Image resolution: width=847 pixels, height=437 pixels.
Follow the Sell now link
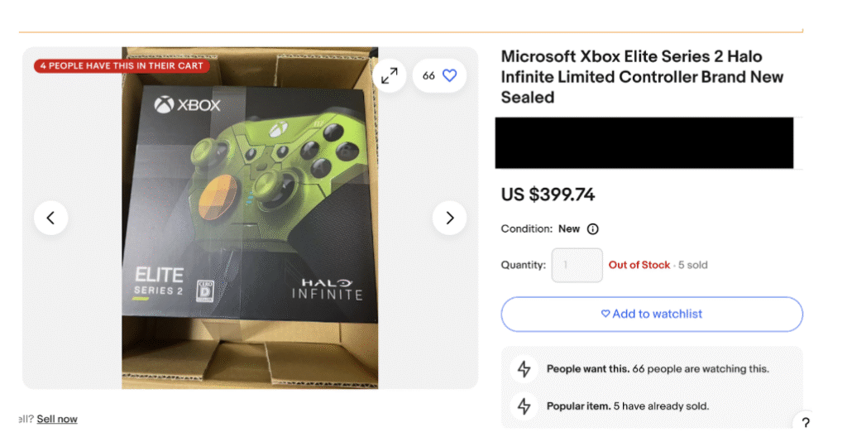tap(57, 419)
